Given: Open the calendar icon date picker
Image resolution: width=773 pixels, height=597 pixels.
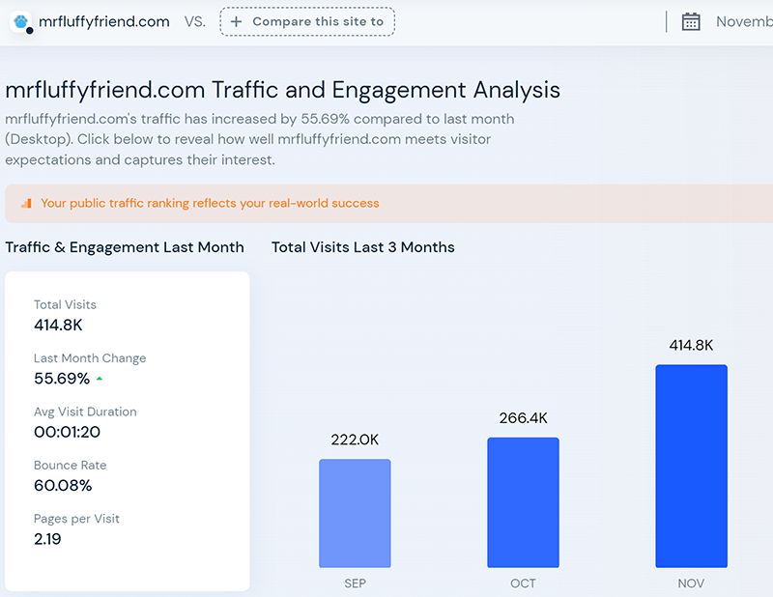Looking at the screenshot, I should point(691,21).
